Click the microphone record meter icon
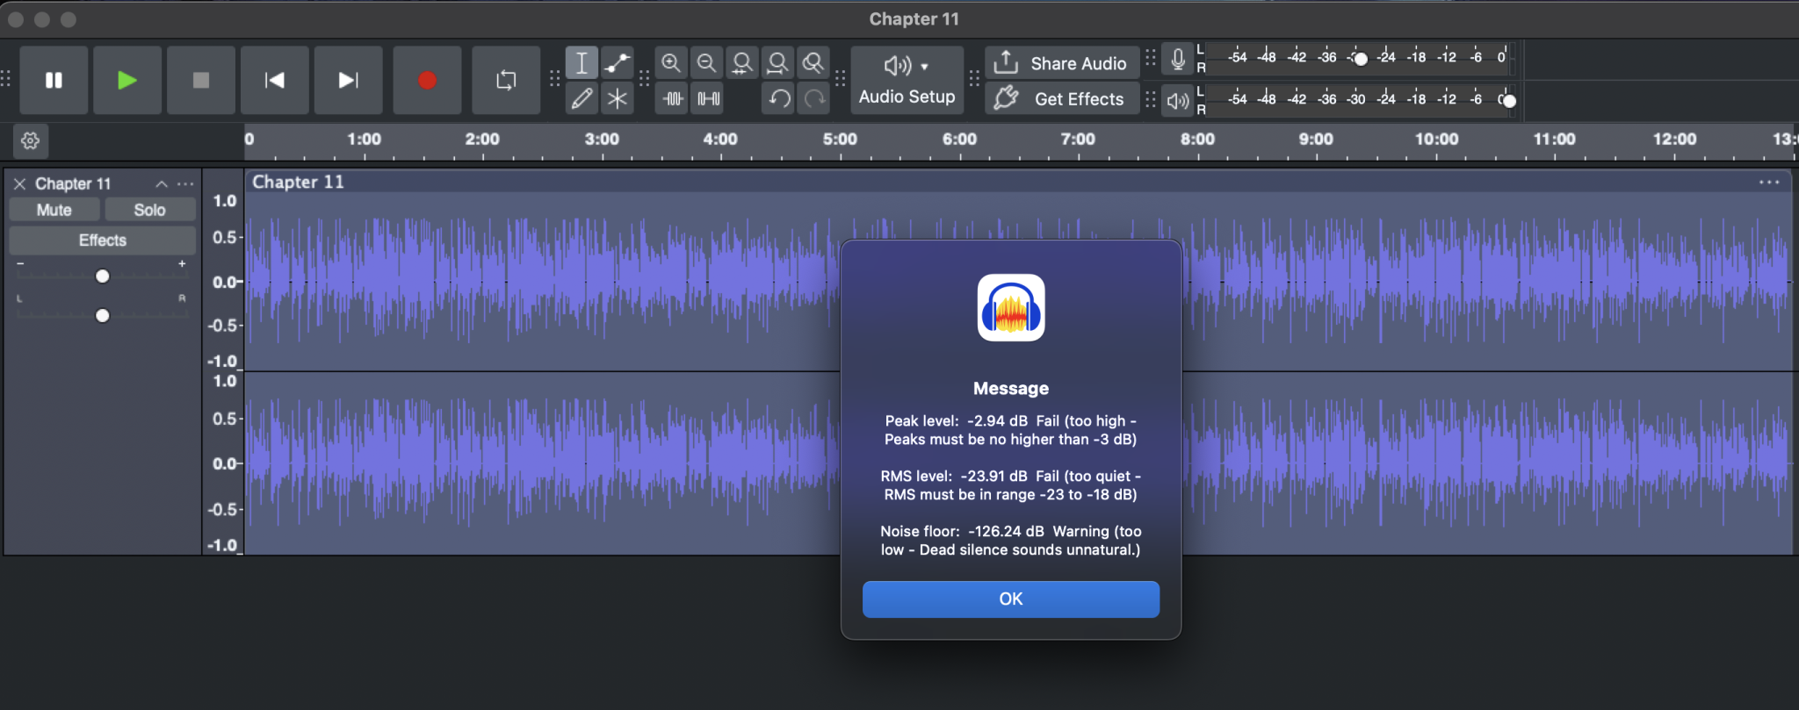 (x=1178, y=60)
